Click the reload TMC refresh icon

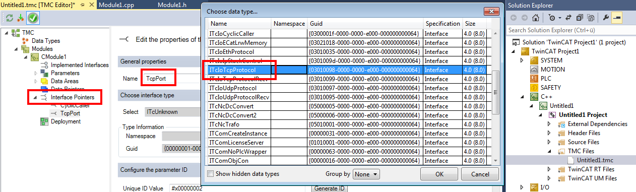tap(9, 18)
